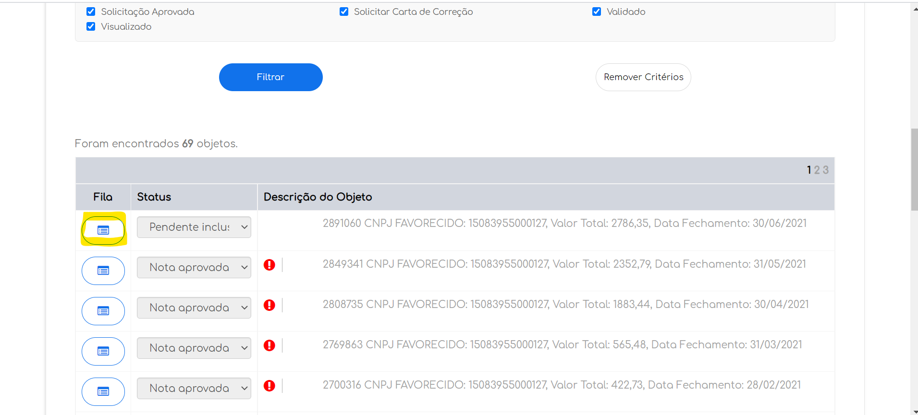Image resolution: width=918 pixels, height=415 pixels.
Task: Click the blue Filtrar button
Action: coord(271,77)
